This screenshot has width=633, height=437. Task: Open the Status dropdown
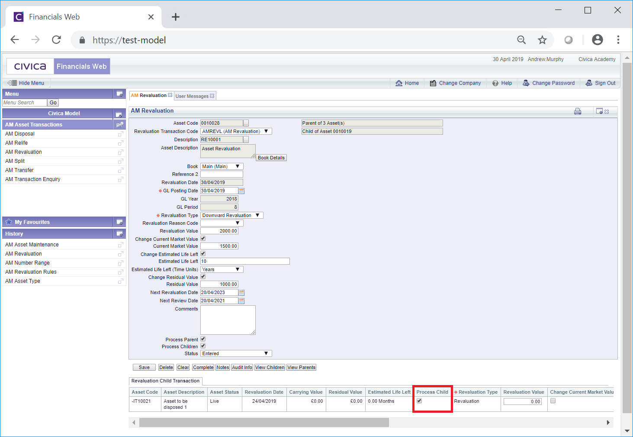[236, 353]
